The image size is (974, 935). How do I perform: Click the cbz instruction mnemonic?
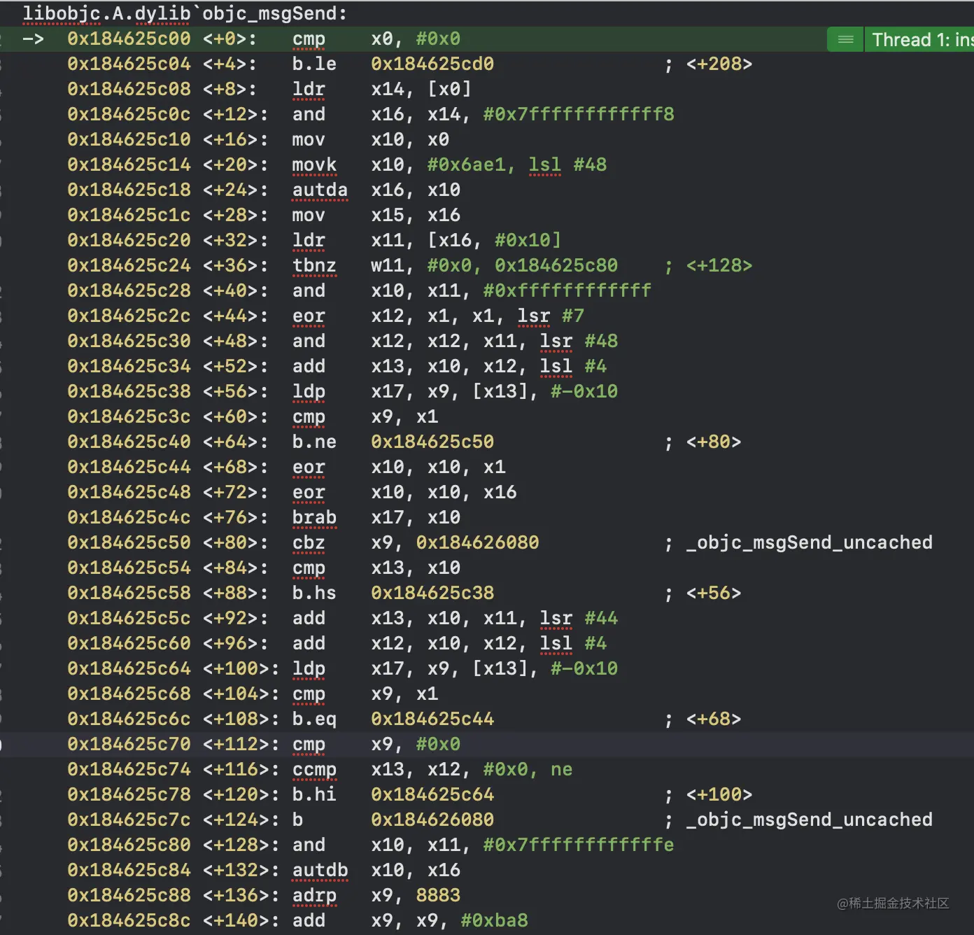click(x=309, y=543)
